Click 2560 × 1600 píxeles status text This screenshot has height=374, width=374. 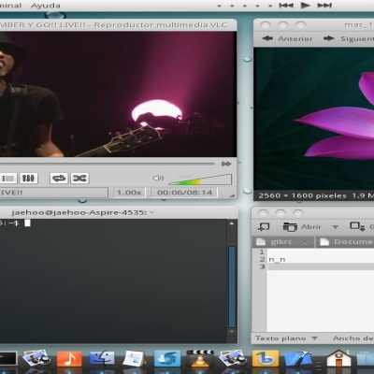click(x=302, y=195)
